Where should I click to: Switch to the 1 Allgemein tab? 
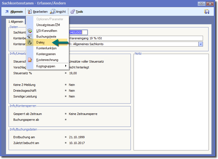[x=16, y=22]
